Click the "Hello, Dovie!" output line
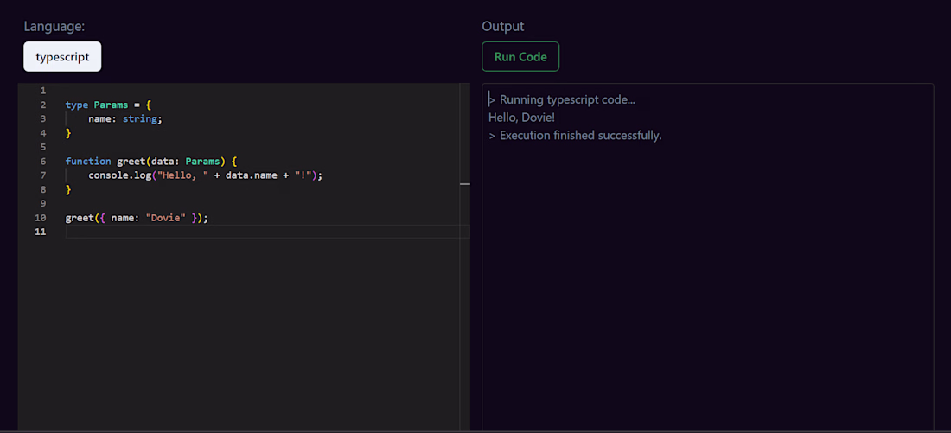The height and width of the screenshot is (433, 951). 521,117
